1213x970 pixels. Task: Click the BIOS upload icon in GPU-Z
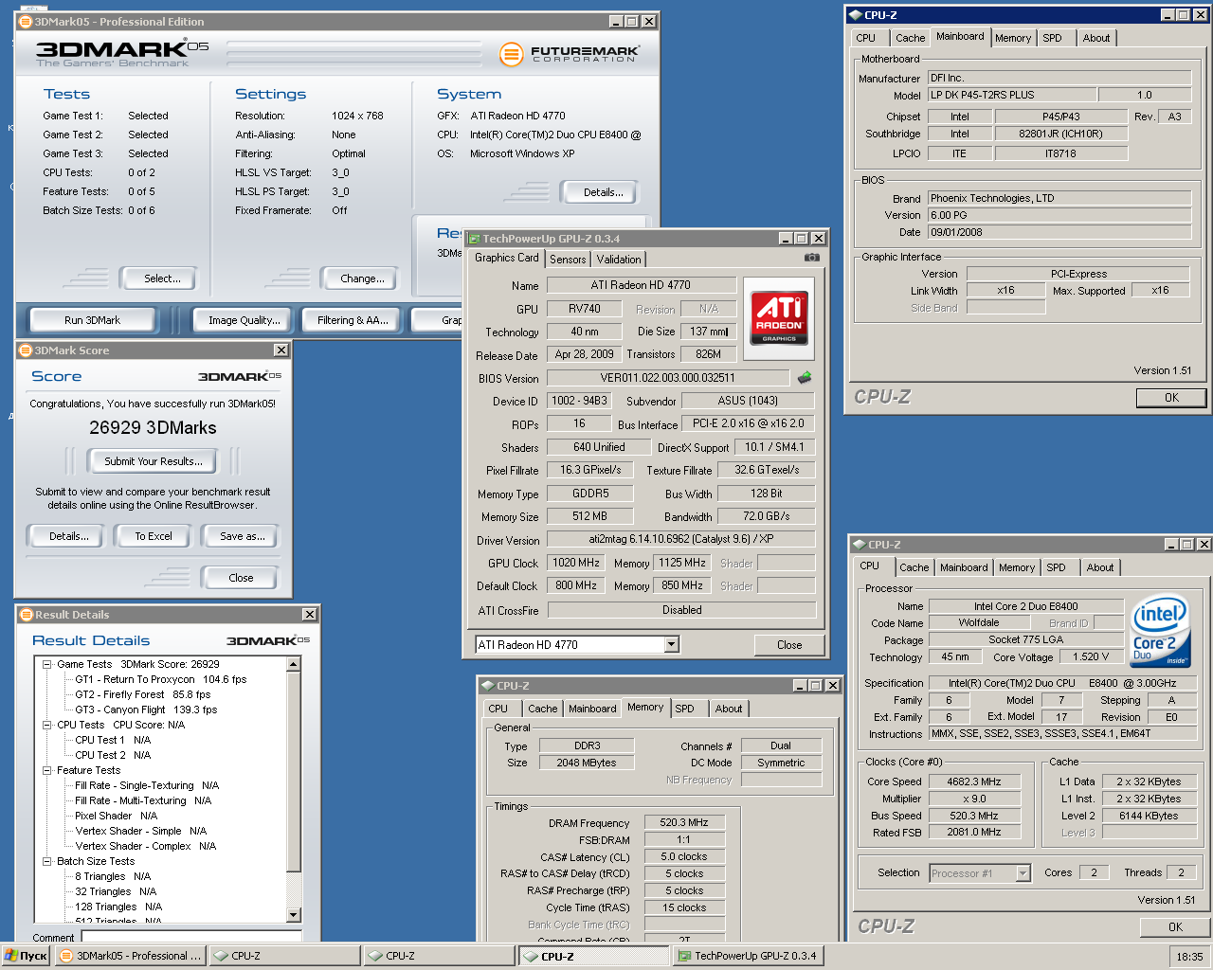tap(805, 377)
